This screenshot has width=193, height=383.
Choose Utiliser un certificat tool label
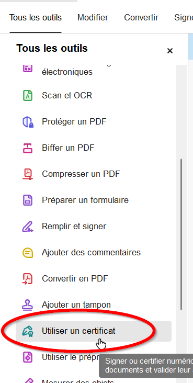(78, 331)
